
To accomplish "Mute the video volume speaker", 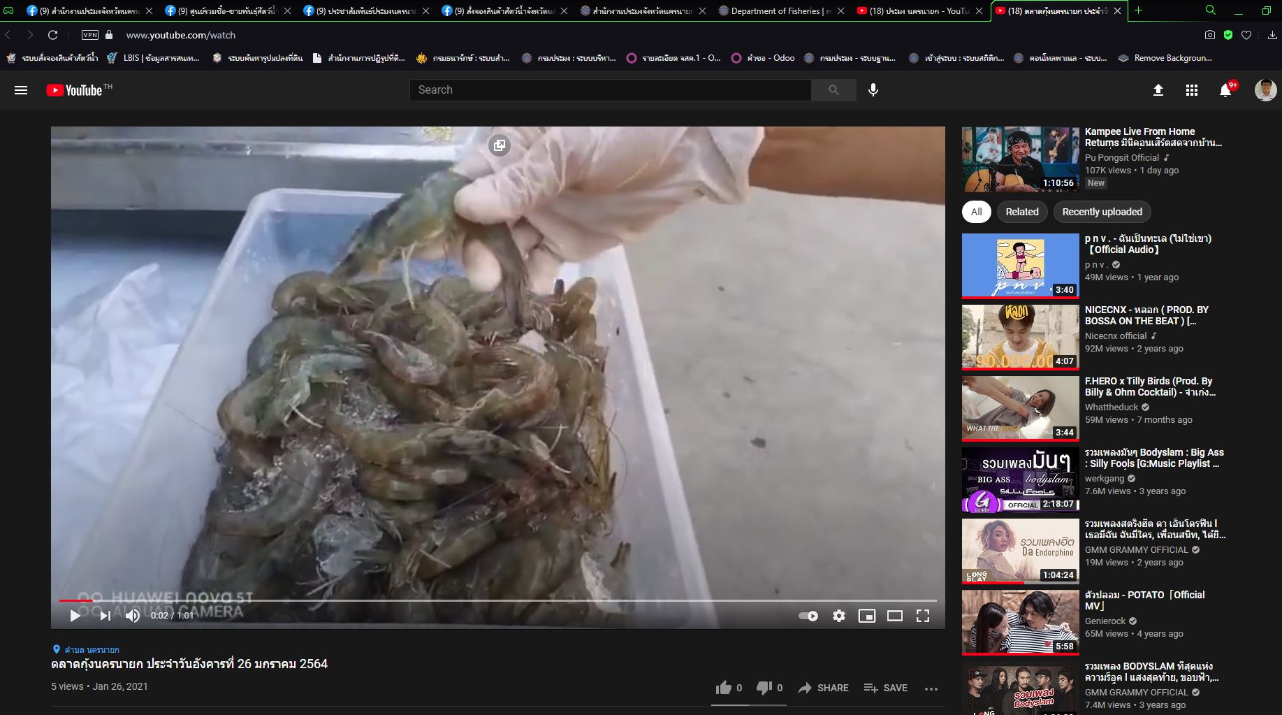I will 133,616.
